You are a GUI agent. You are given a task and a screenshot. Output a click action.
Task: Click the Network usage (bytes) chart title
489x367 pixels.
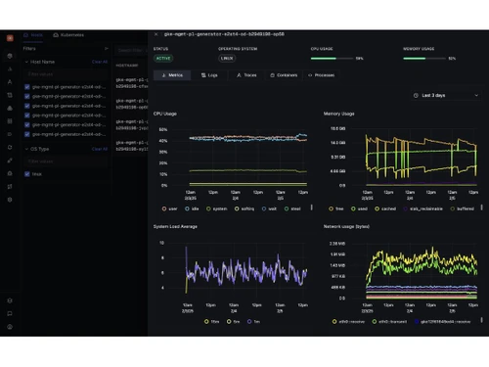[x=346, y=226]
